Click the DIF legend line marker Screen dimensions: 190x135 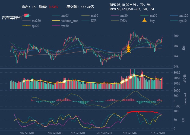[x=86, y=21]
